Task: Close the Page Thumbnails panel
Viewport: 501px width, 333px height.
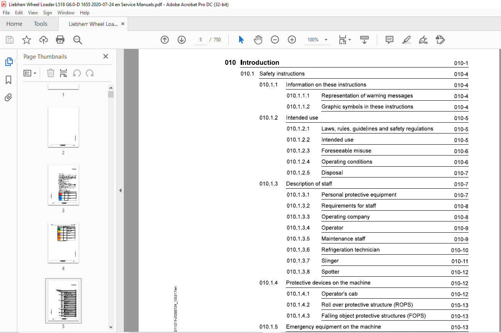Action: (x=106, y=56)
